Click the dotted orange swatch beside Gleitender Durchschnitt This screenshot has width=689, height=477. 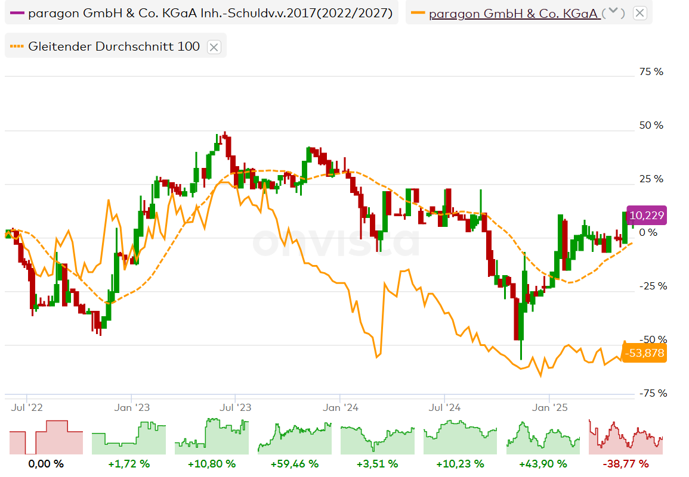coord(17,46)
